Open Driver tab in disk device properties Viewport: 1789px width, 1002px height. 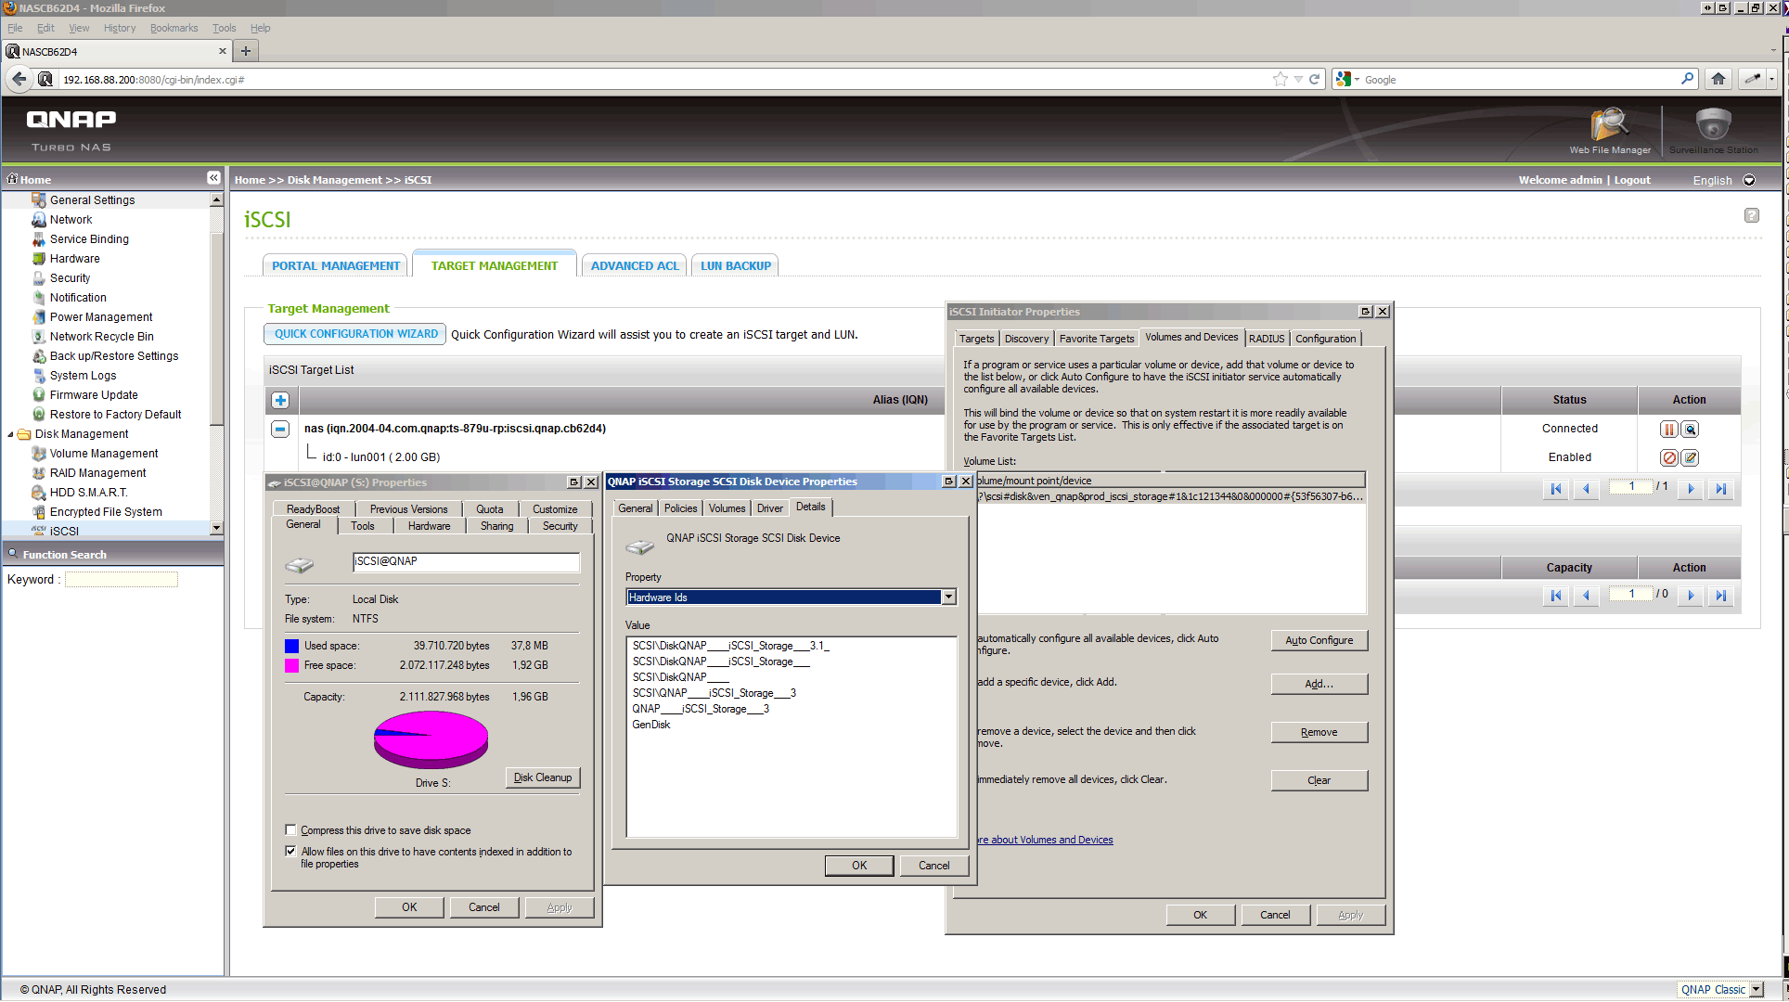[x=769, y=508]
